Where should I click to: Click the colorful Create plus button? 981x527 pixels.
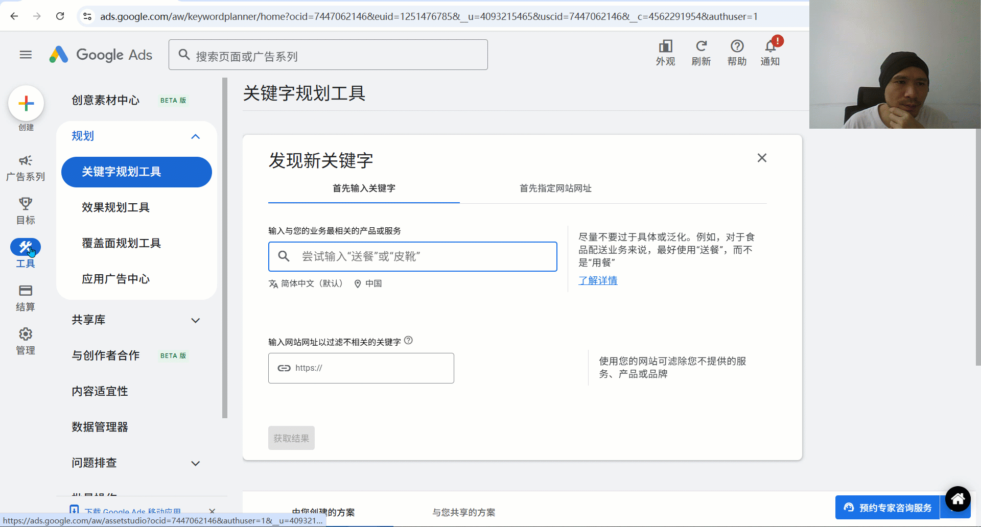point(26,104)
